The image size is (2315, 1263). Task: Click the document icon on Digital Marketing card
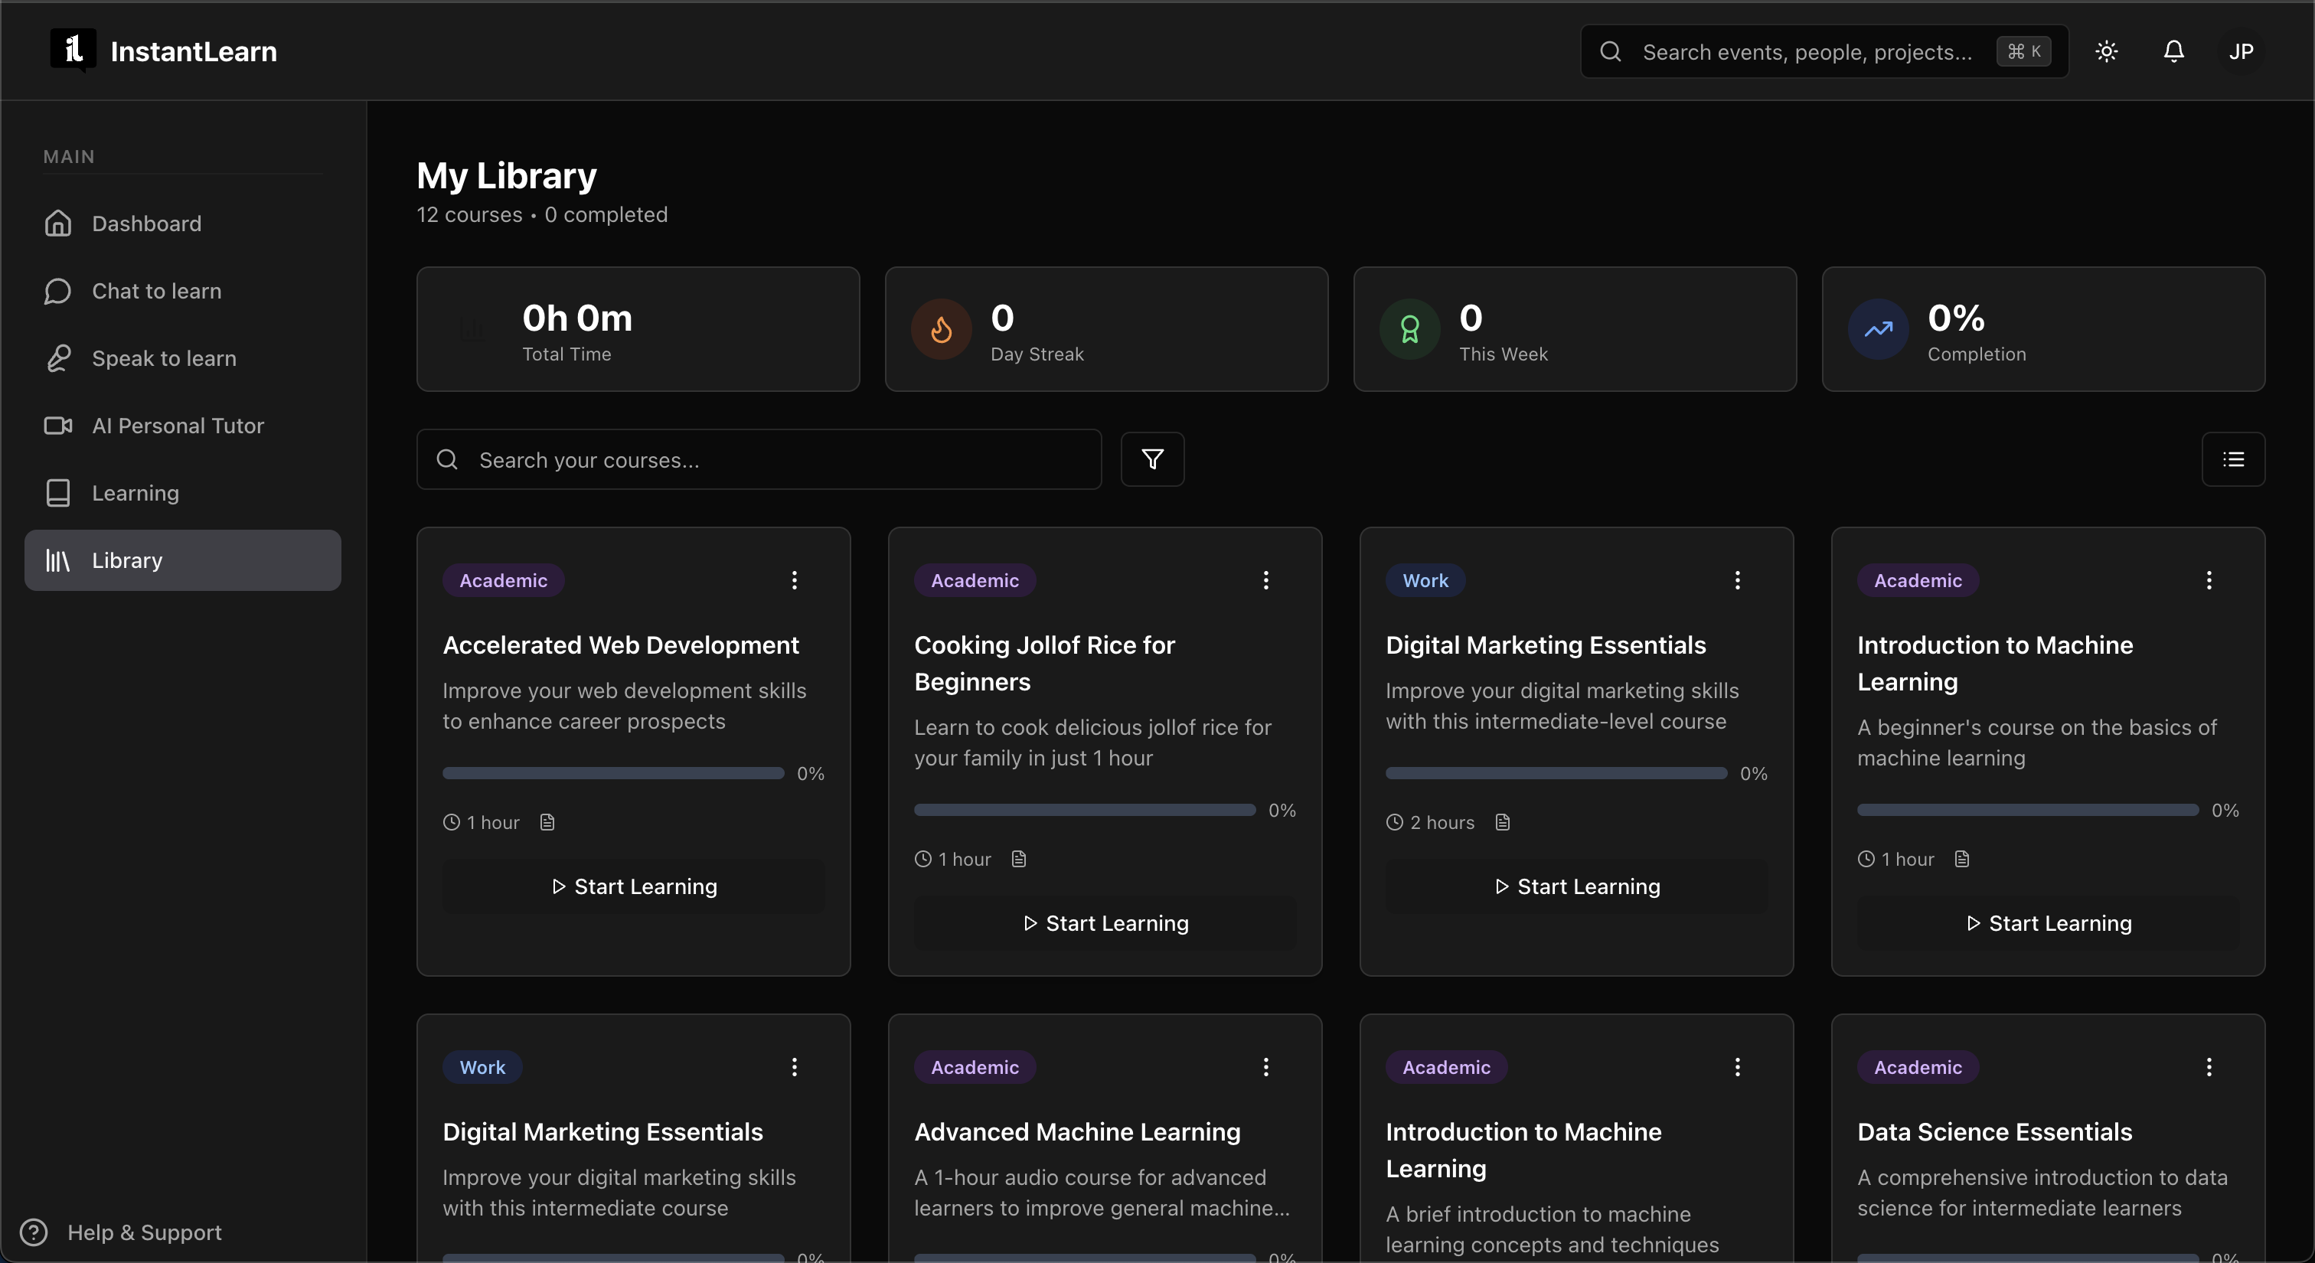tap(1502, 822)
